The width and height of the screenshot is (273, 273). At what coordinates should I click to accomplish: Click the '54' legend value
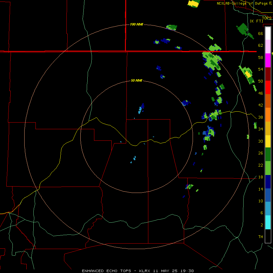[x=261, y=69]
